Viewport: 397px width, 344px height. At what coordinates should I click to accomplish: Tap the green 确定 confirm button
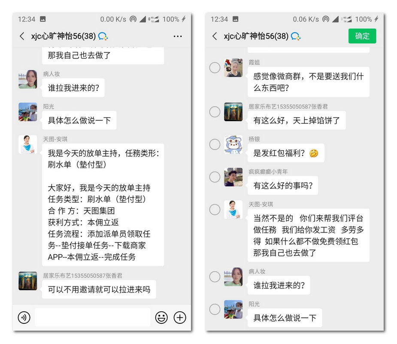point(362,36)
